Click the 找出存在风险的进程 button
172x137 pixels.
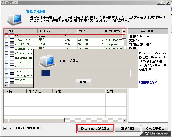95,128
